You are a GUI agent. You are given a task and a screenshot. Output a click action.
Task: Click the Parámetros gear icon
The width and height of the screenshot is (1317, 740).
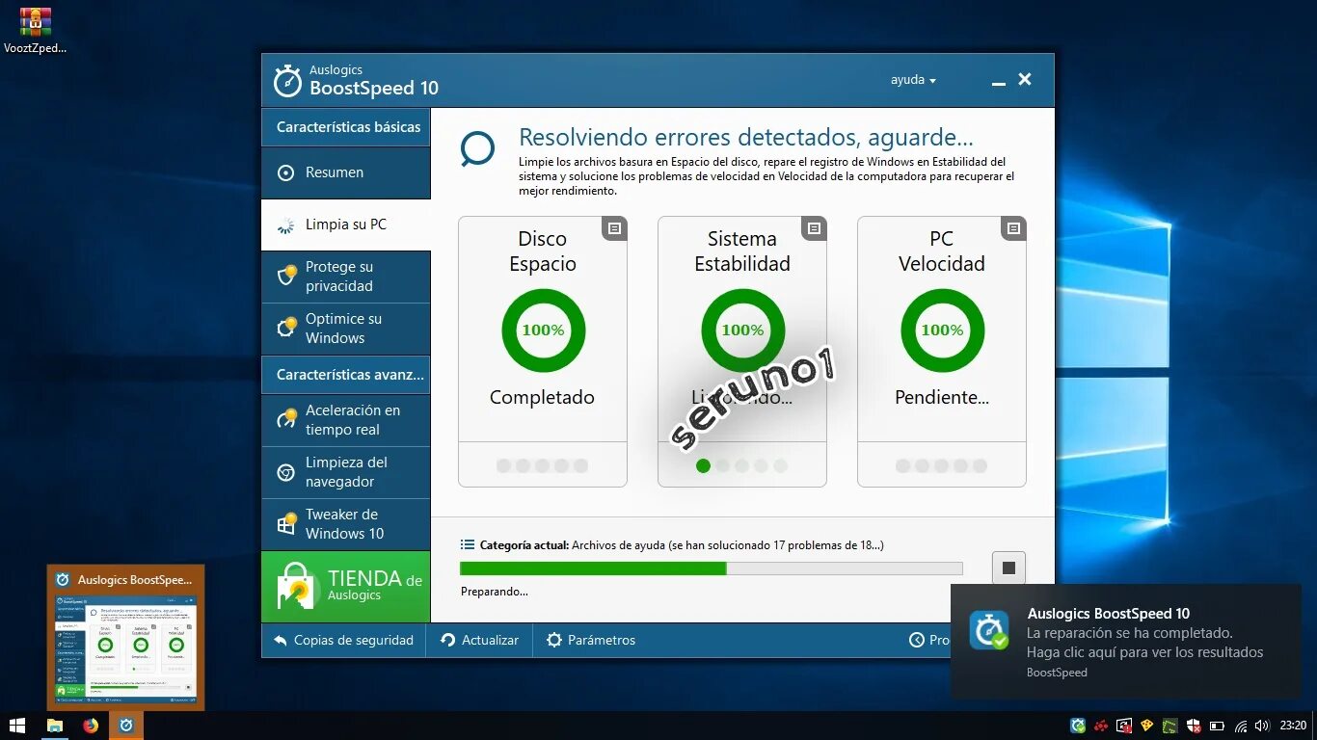[554, 640]
